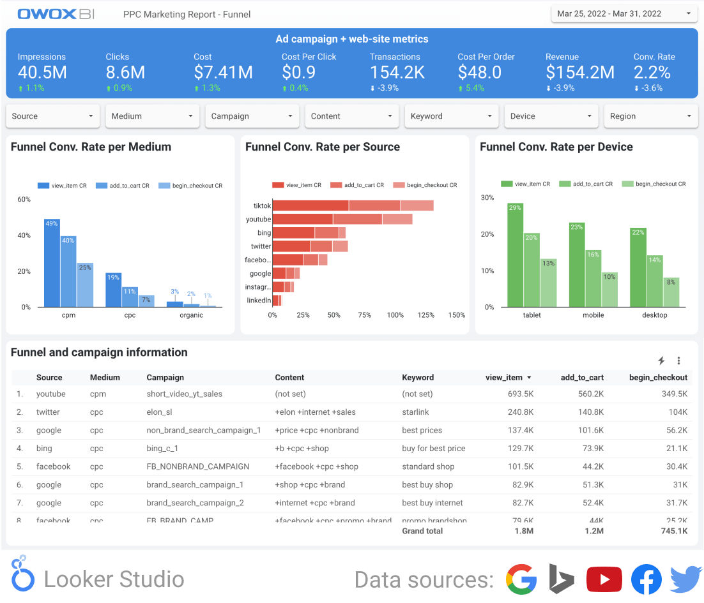
Task: Click the Twitter data source icon
Action: pyautogui.click(x=685, y=579)
